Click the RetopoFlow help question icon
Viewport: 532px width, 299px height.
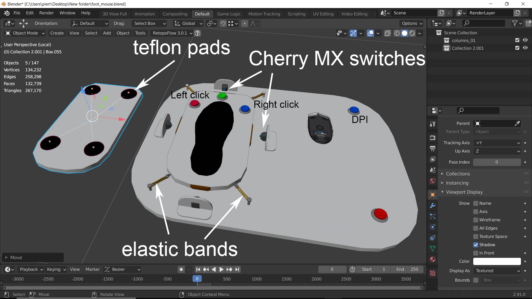coord(198,33)
